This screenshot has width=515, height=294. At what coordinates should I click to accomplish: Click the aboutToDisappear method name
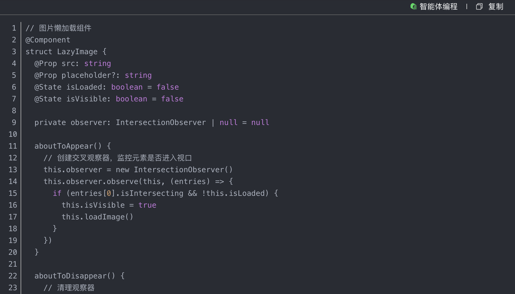(70, 276)
